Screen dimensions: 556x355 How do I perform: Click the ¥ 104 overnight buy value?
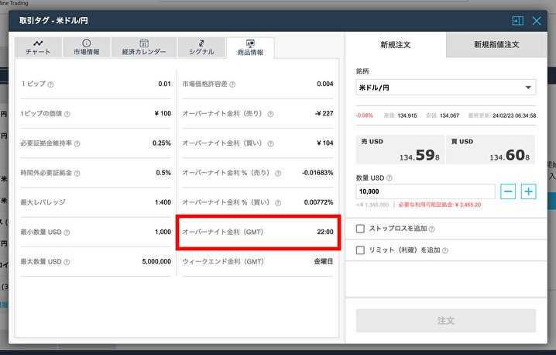point(325,143)
